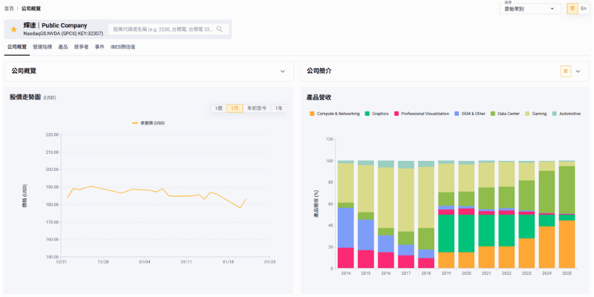Viewport: 594px width, 297px height.
Task: Go to 首頁 breadcrumb link
Action: point(8,8)
